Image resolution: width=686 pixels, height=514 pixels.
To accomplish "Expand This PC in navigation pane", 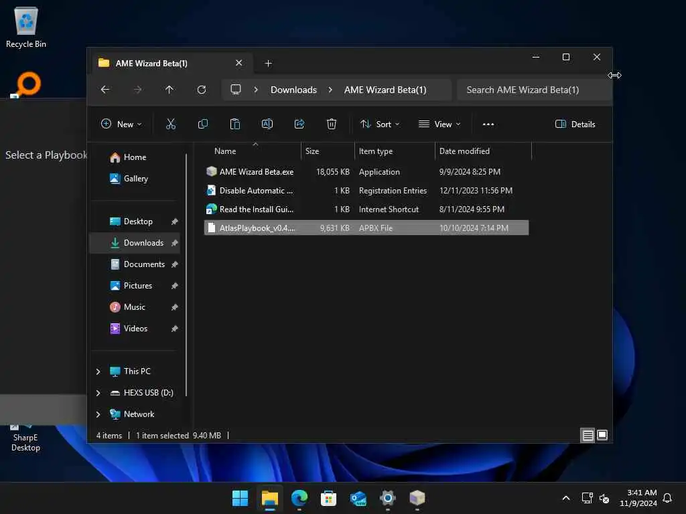I will (98, 371).
